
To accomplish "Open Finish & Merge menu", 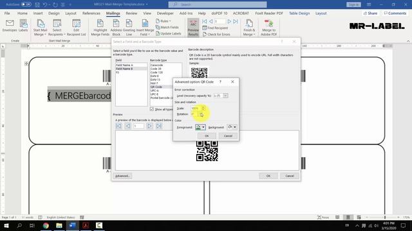I will [x=249, y=28].
